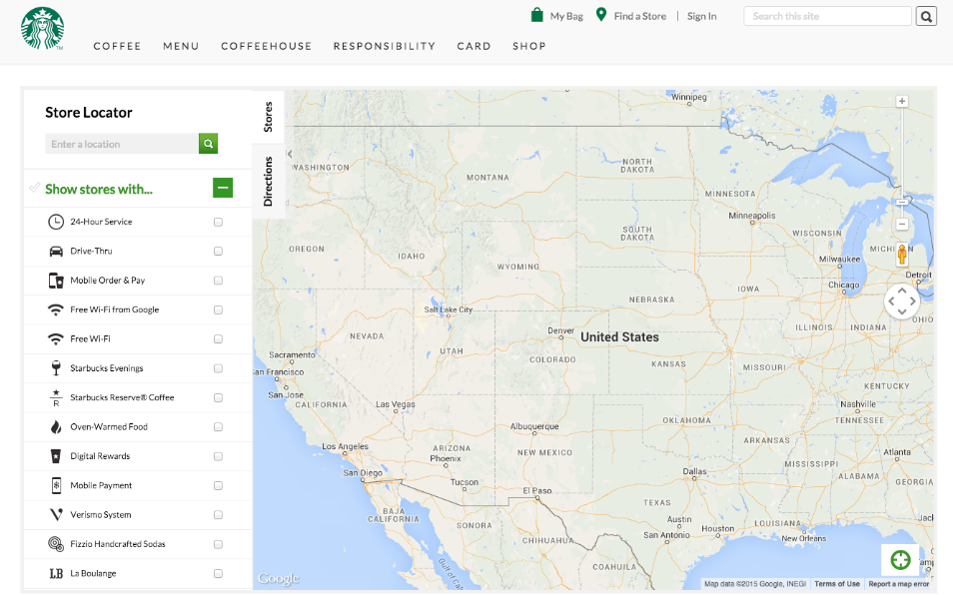Click the La Boulange LB icon
Viewport: 953px width, 595px height.
coord(56,573)
